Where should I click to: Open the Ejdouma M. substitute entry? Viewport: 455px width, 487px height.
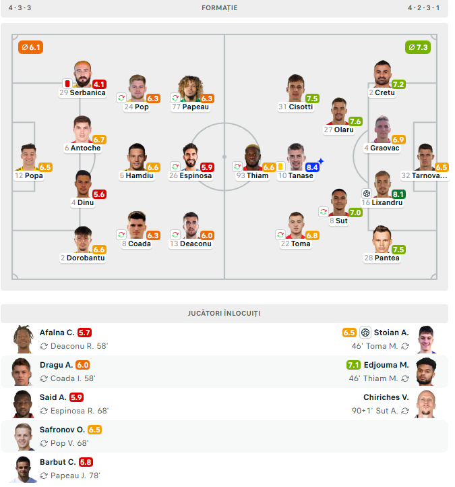click(386, 365)
